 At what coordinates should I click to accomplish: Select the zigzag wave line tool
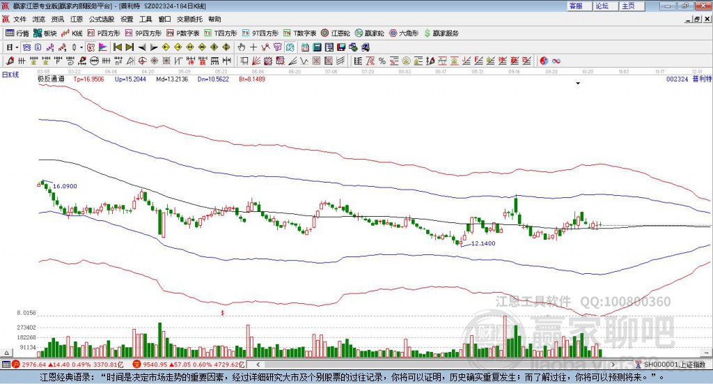click(x=304, y=61)
